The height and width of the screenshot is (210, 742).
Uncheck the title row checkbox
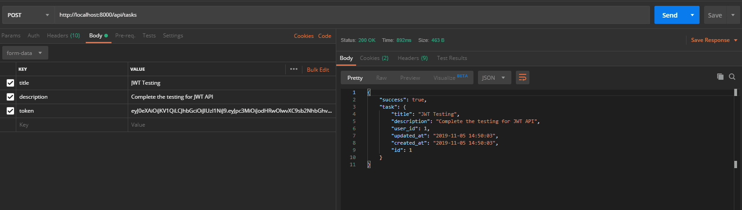[x=10, y=83]
